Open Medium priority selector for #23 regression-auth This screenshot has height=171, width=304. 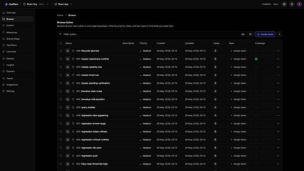(x=145, y=156)
